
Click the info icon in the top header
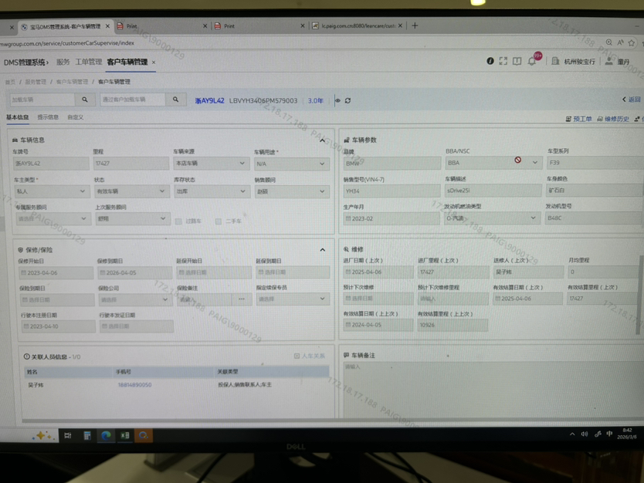point(490,61)
